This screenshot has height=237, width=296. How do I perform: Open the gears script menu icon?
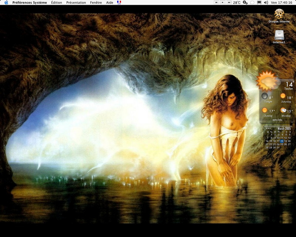coord(245,3)
